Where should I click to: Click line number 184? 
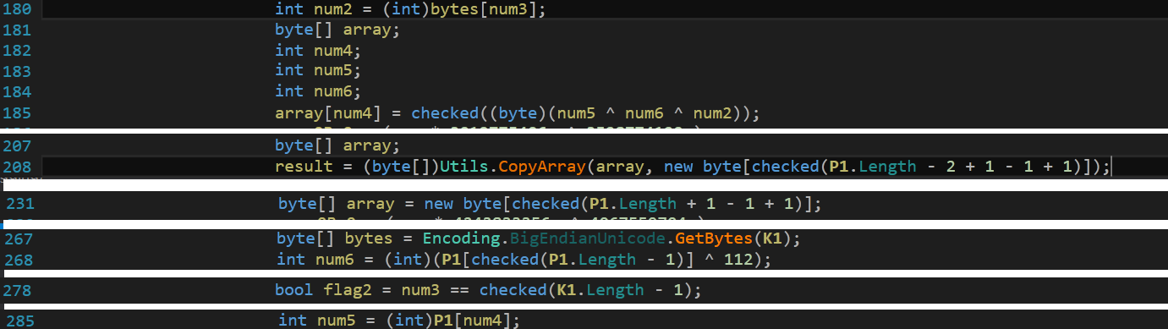pyautogui.click(x=18, y=91)
